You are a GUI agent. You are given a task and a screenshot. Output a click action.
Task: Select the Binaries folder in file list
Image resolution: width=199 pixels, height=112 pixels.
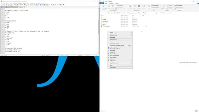pos(104,18)
